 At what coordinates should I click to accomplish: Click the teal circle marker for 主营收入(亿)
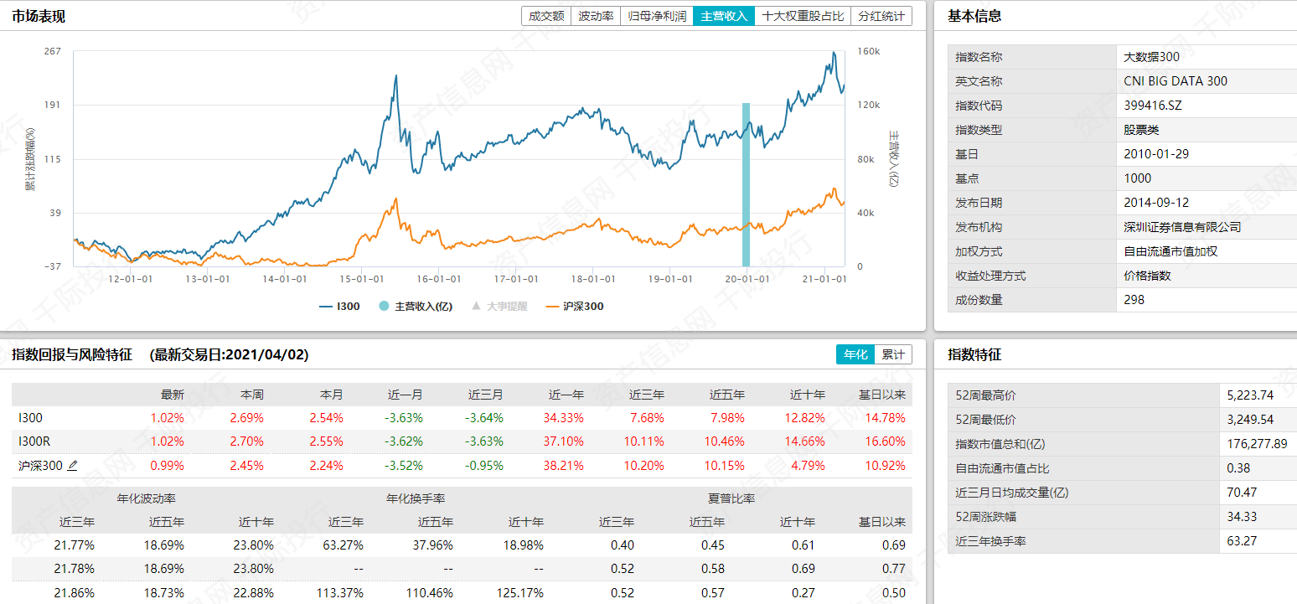point(384,307)
